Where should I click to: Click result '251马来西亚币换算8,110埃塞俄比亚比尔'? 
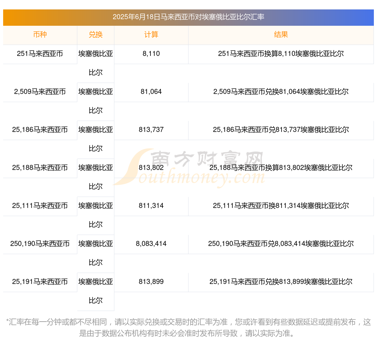point(281,54)
